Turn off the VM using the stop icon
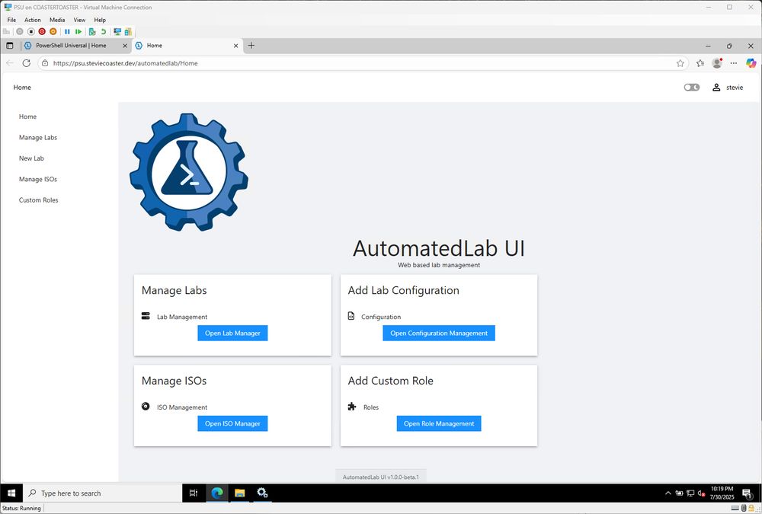 click(x=30, y=31)
